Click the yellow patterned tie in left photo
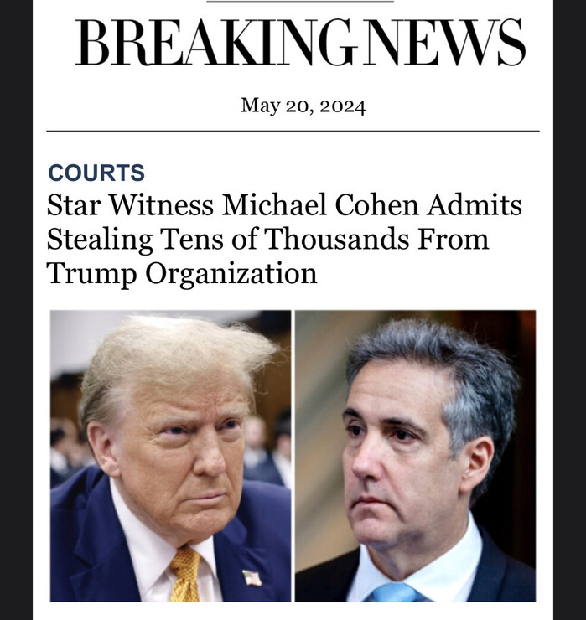 186,574
